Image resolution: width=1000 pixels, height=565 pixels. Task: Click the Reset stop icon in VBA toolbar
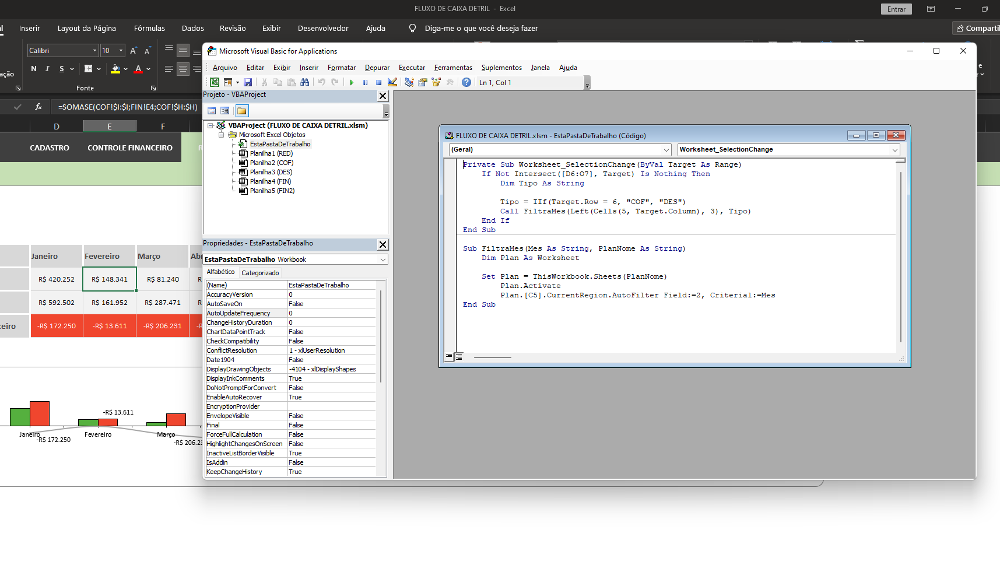[378, 82]
